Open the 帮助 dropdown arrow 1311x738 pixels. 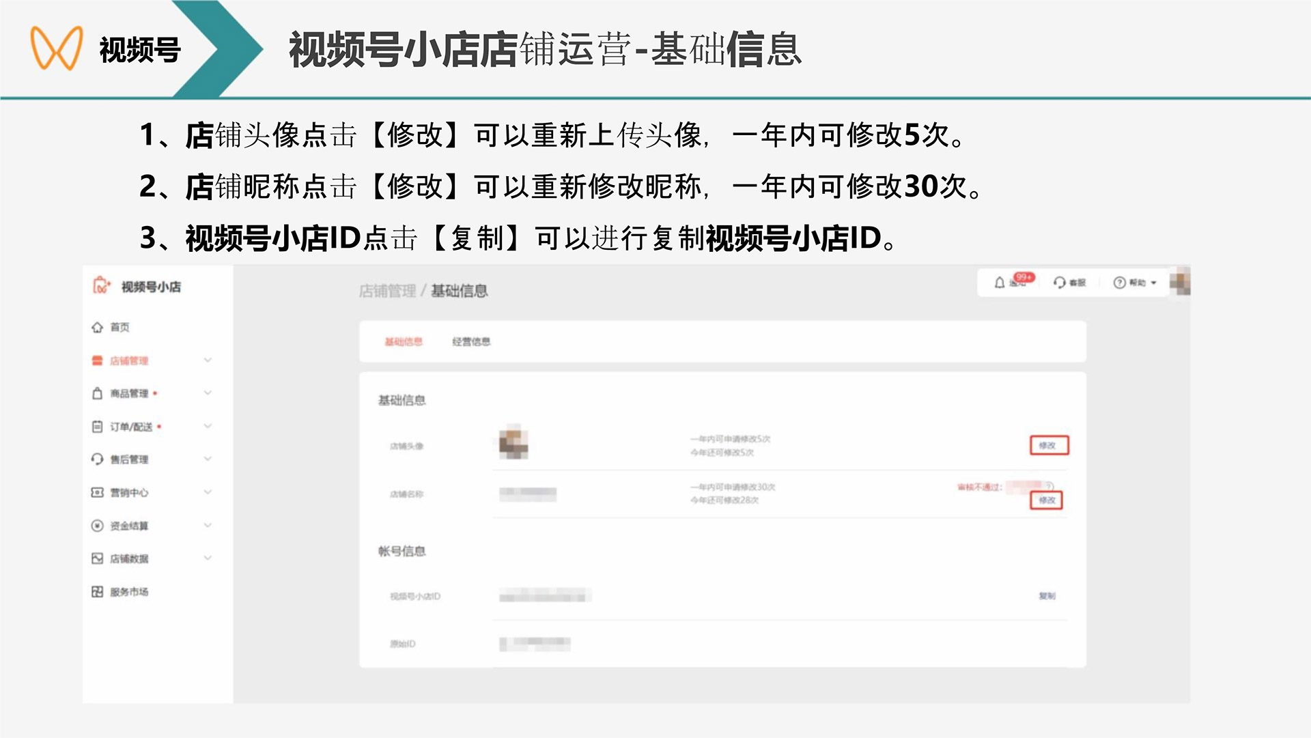tap(1154, 283)
